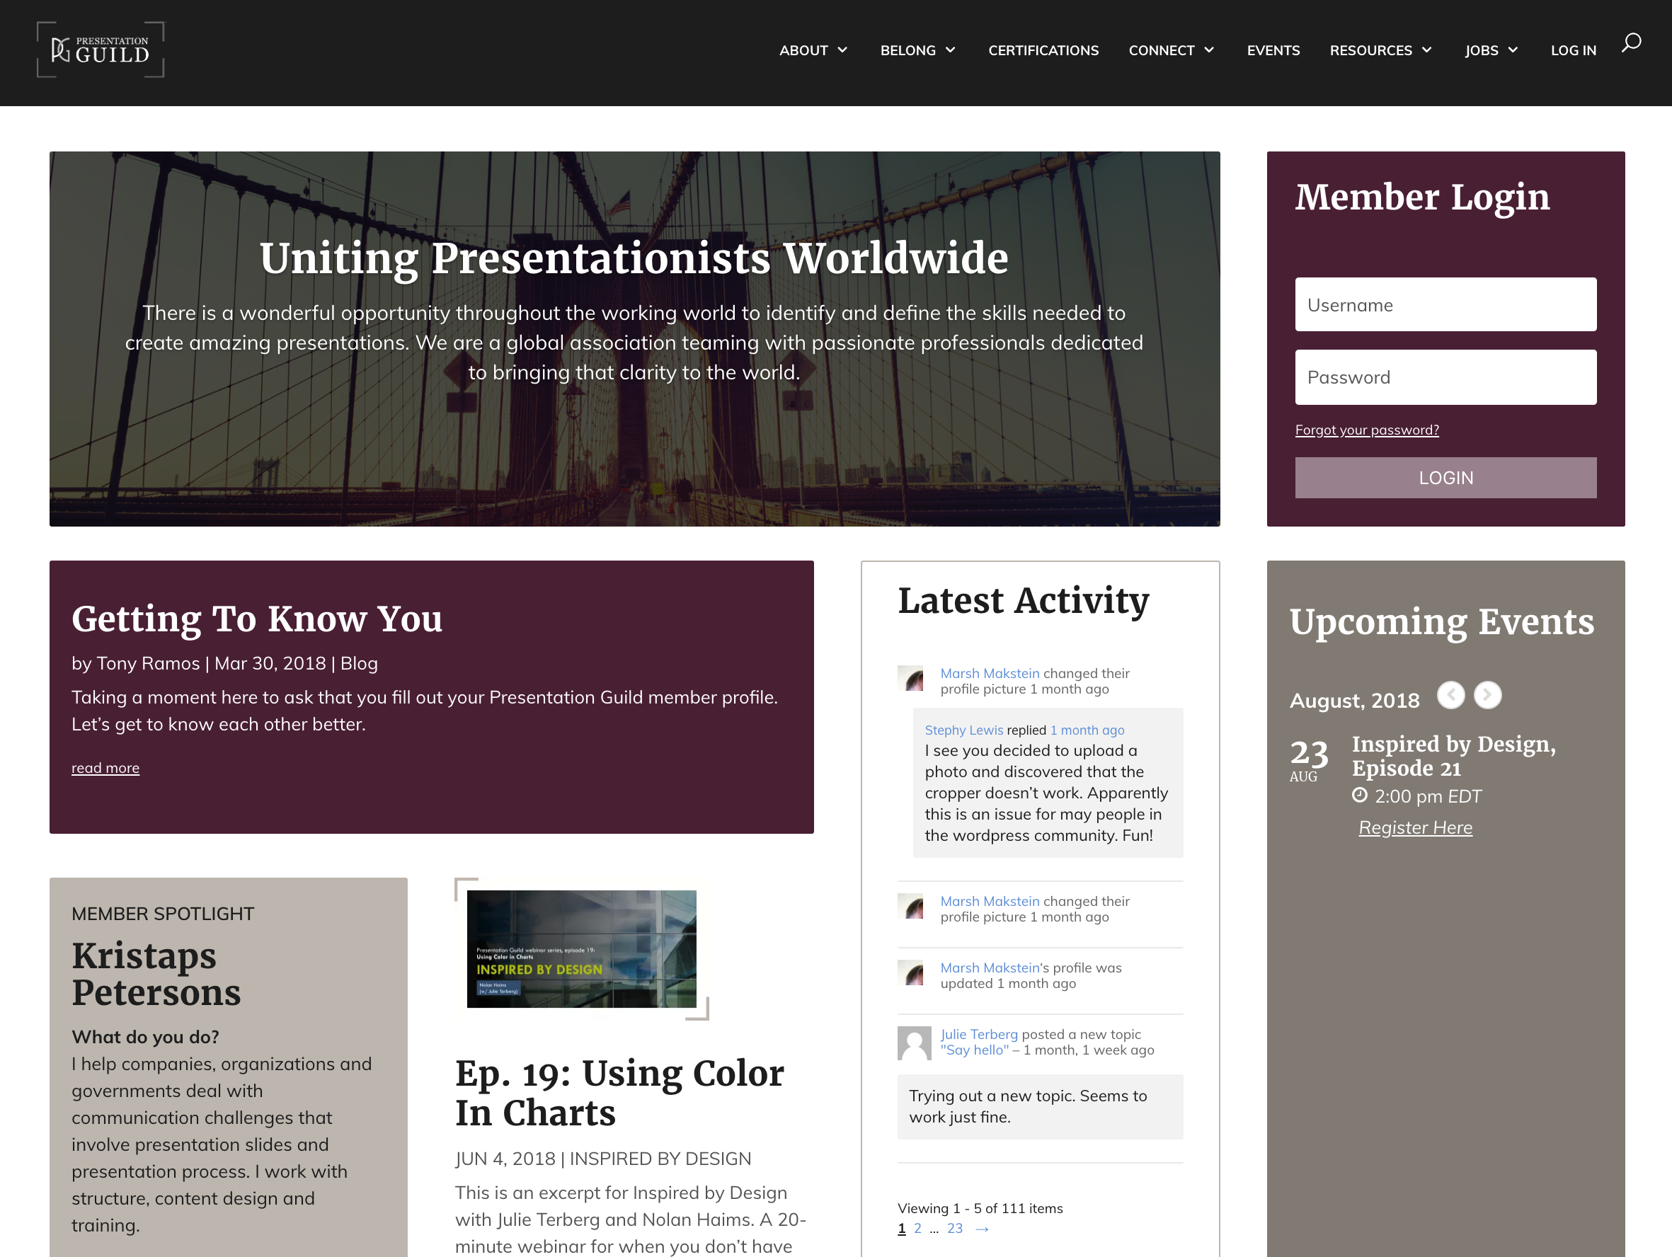
Task: Click the Presentation Guild logo
Action: [x=101, y=50]
